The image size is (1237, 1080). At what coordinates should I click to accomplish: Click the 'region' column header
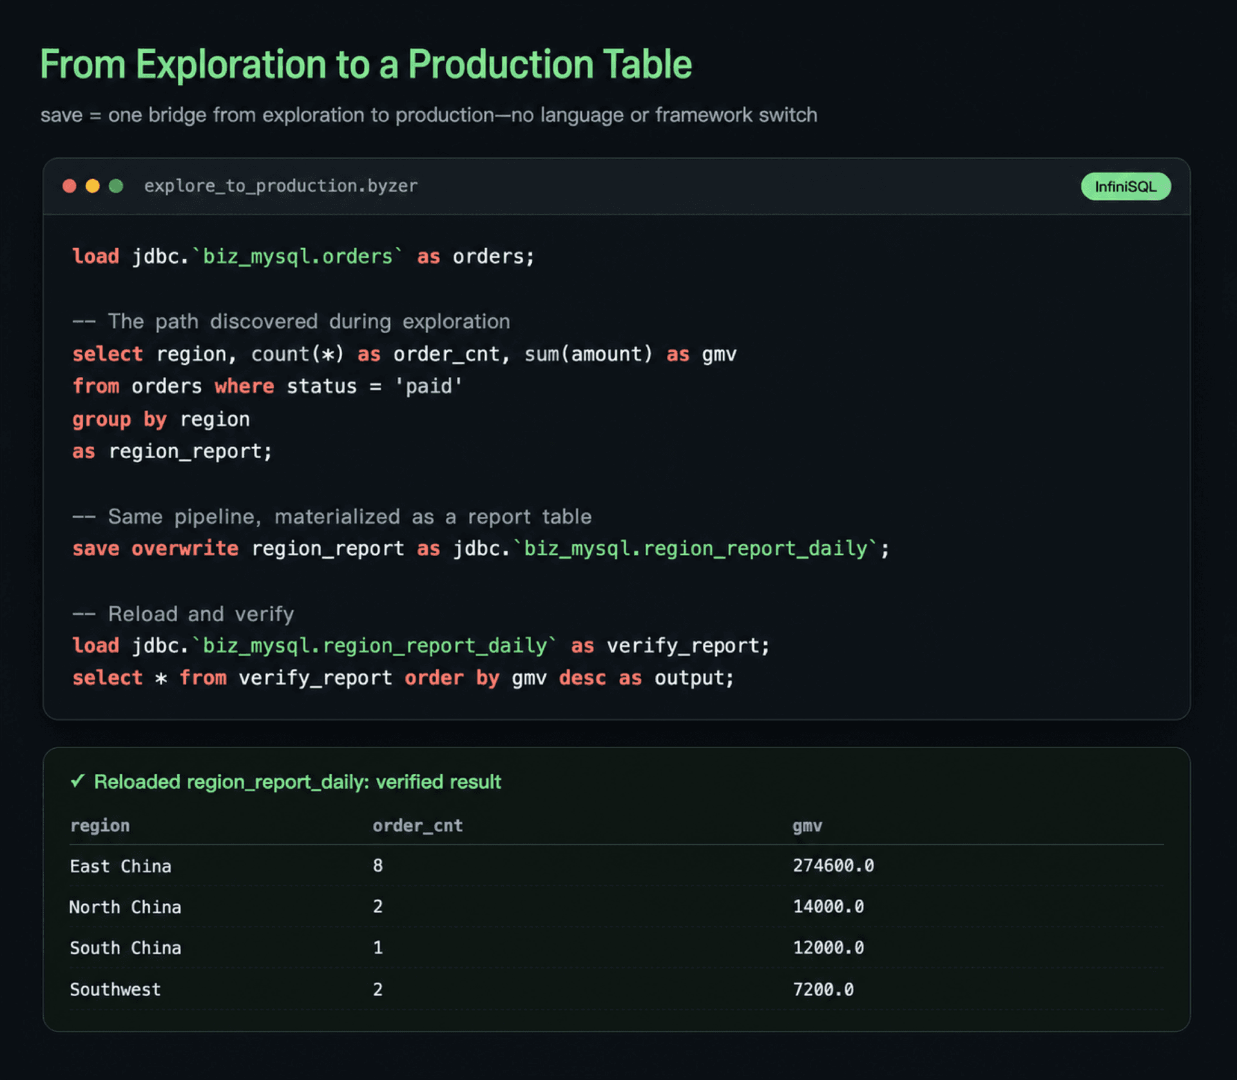click(100, 825)
